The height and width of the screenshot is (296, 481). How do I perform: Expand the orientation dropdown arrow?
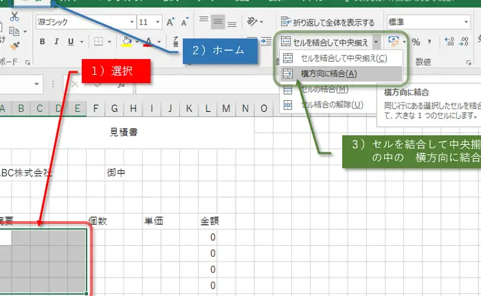(x=261, y=22)
